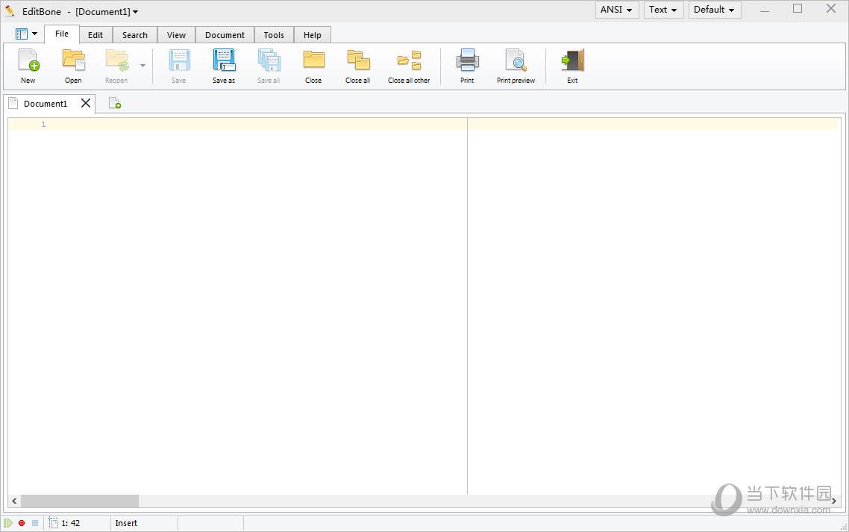Viewport: 849px width, 532px height.
Task: Open the Search ribbon tab
Action: tap(135, 34)
